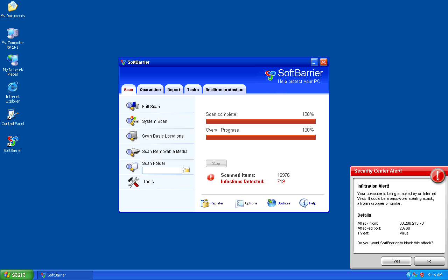The image size is (448, 280).
Task: Click the Scan Removable Media drive icon
Action: click(x=133, y=152)
